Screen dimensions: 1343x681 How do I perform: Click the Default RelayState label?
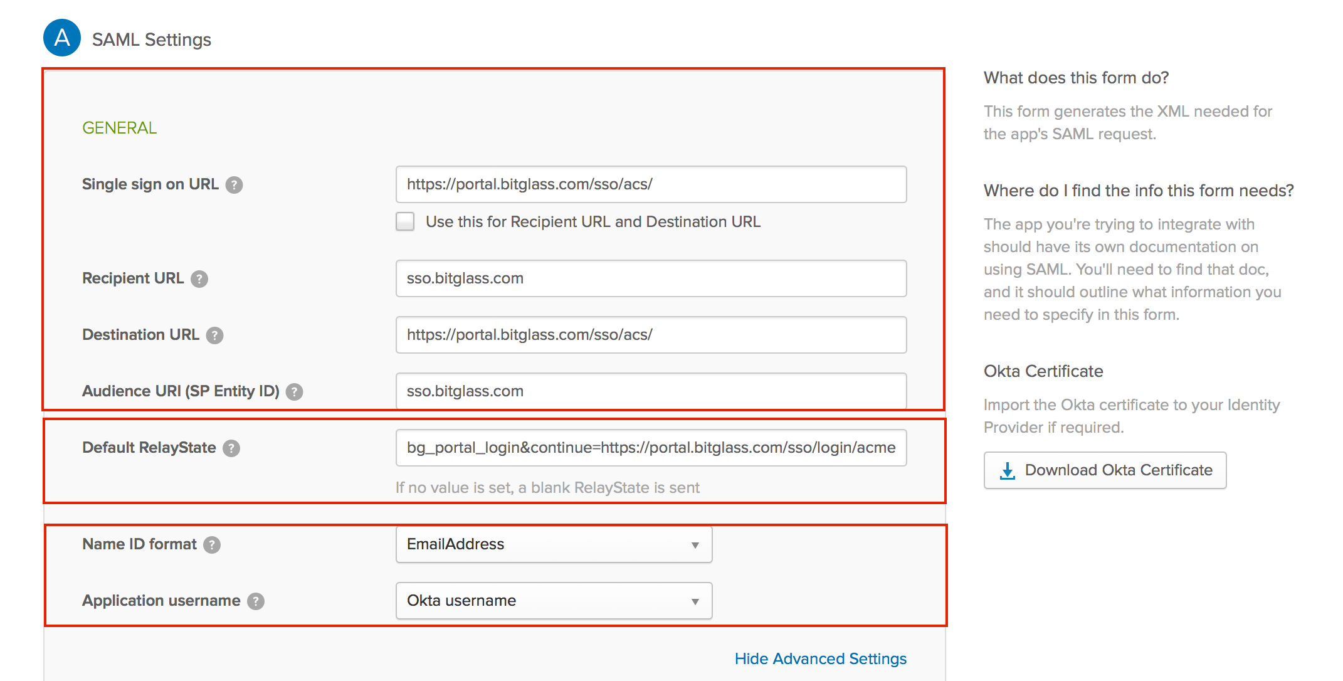(149, 448)
